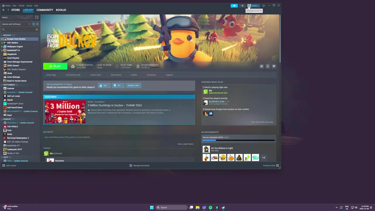Open the KOOLIO profile tab

pyautogui.click(x=61, y=10)
